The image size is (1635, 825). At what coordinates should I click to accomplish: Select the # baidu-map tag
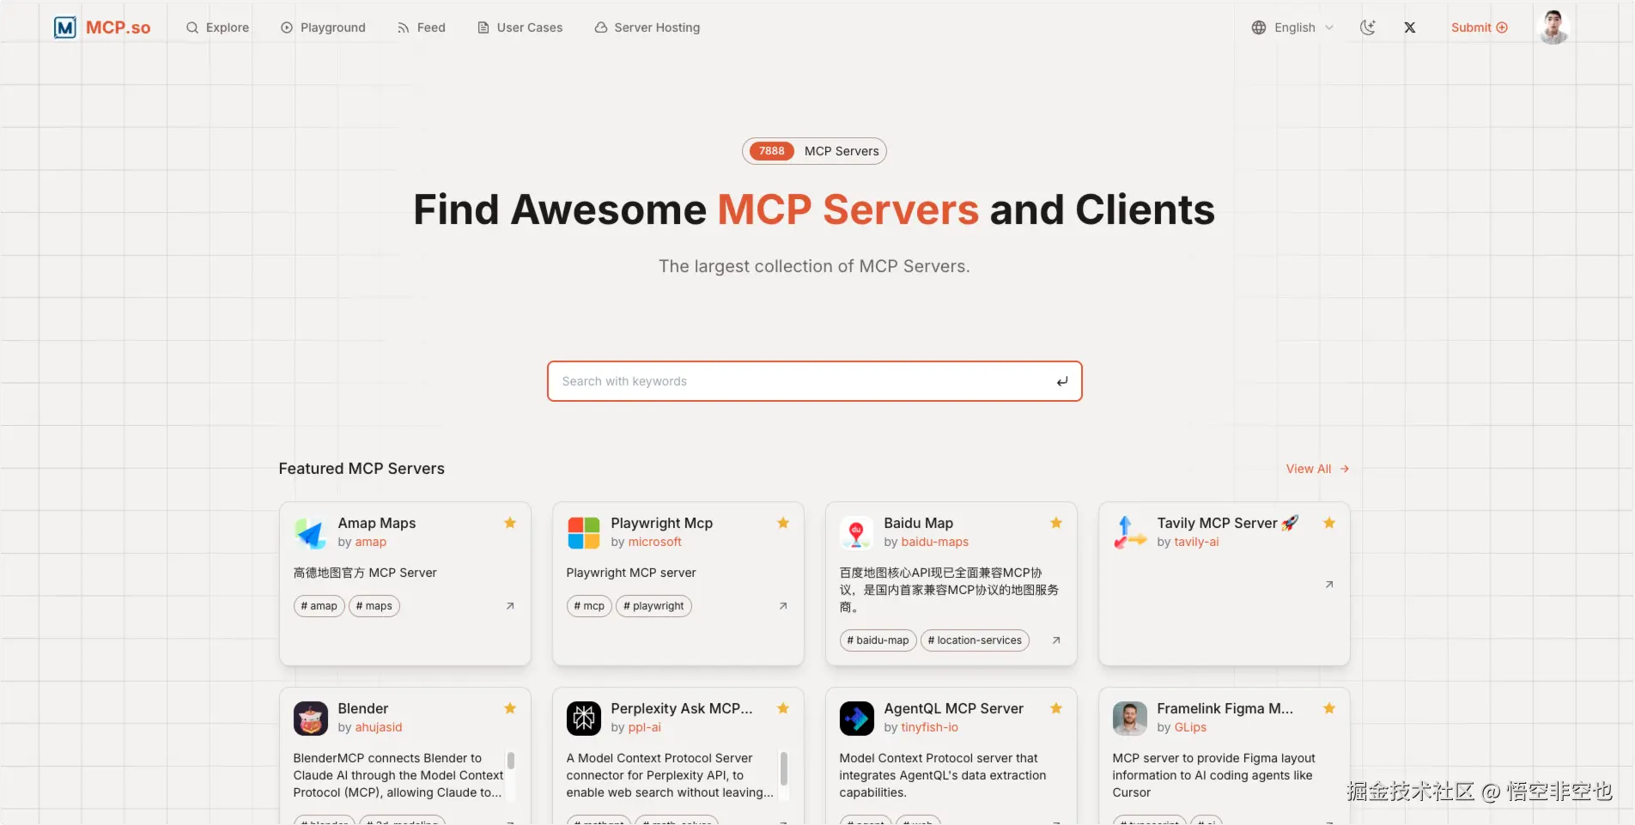(x=878, y=640)
